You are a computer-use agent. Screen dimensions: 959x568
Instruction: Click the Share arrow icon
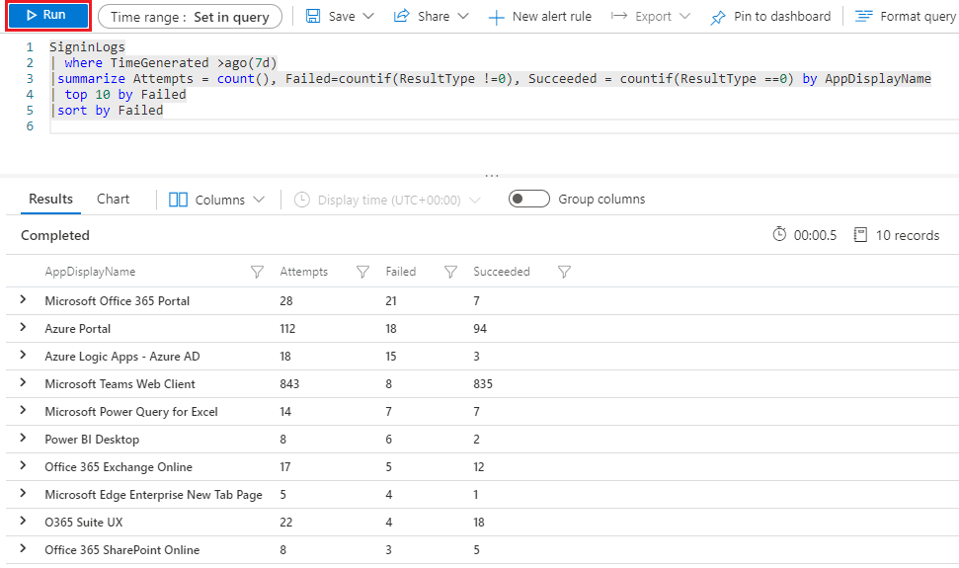(402, 17)
